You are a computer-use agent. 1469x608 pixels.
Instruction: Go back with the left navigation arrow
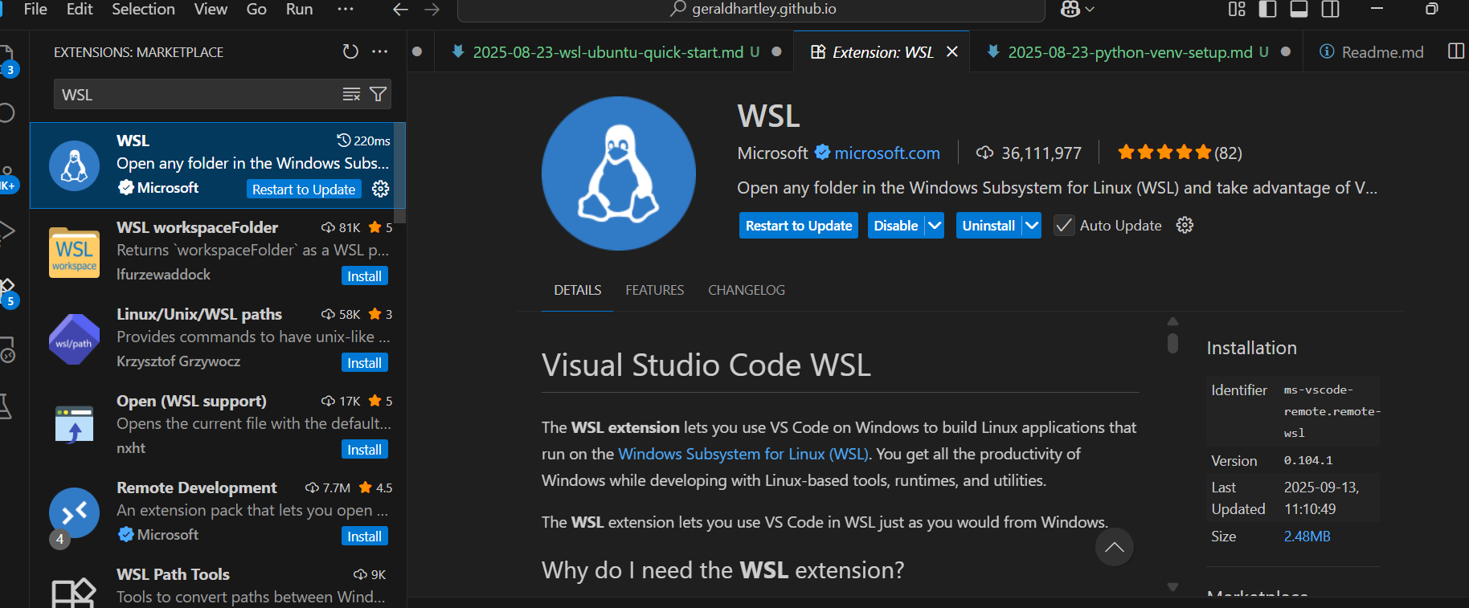click(x=400, y=10)
